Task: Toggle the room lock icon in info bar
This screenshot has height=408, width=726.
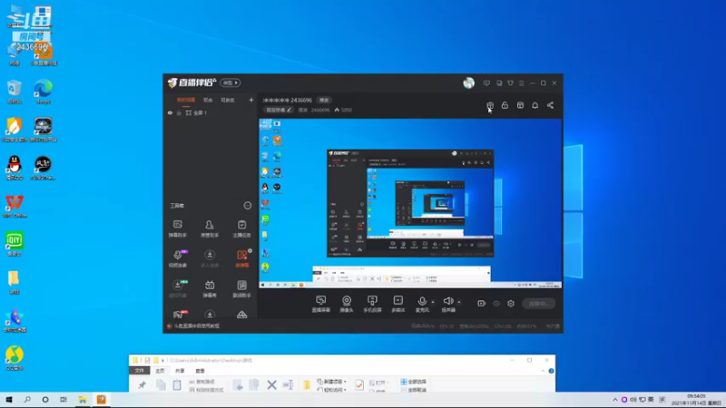Action: (x=505, y=105)
